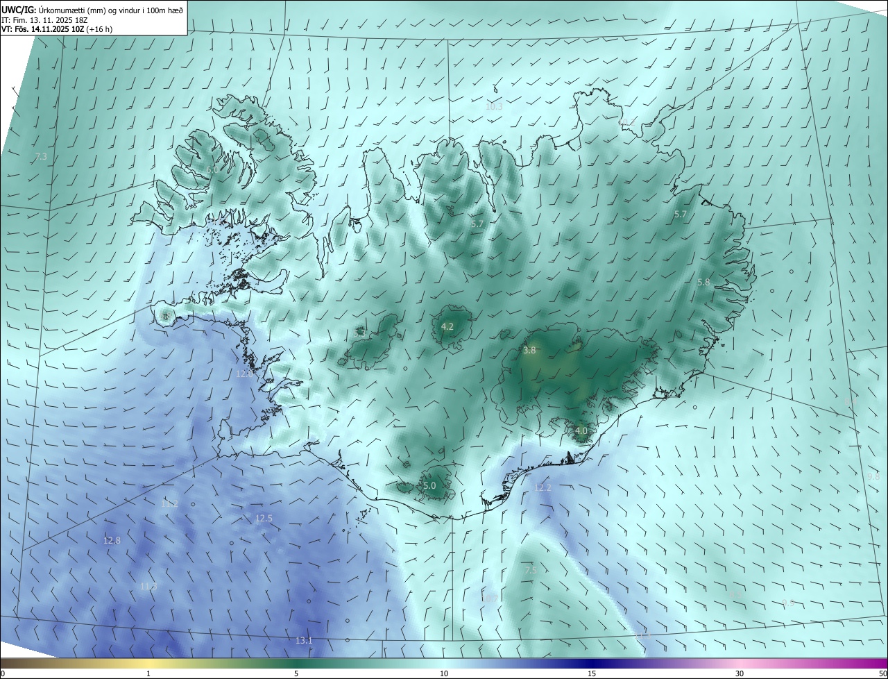The image size is (888, 679).
Task: Click the "12.2" map value
Action: click(543, 488)
